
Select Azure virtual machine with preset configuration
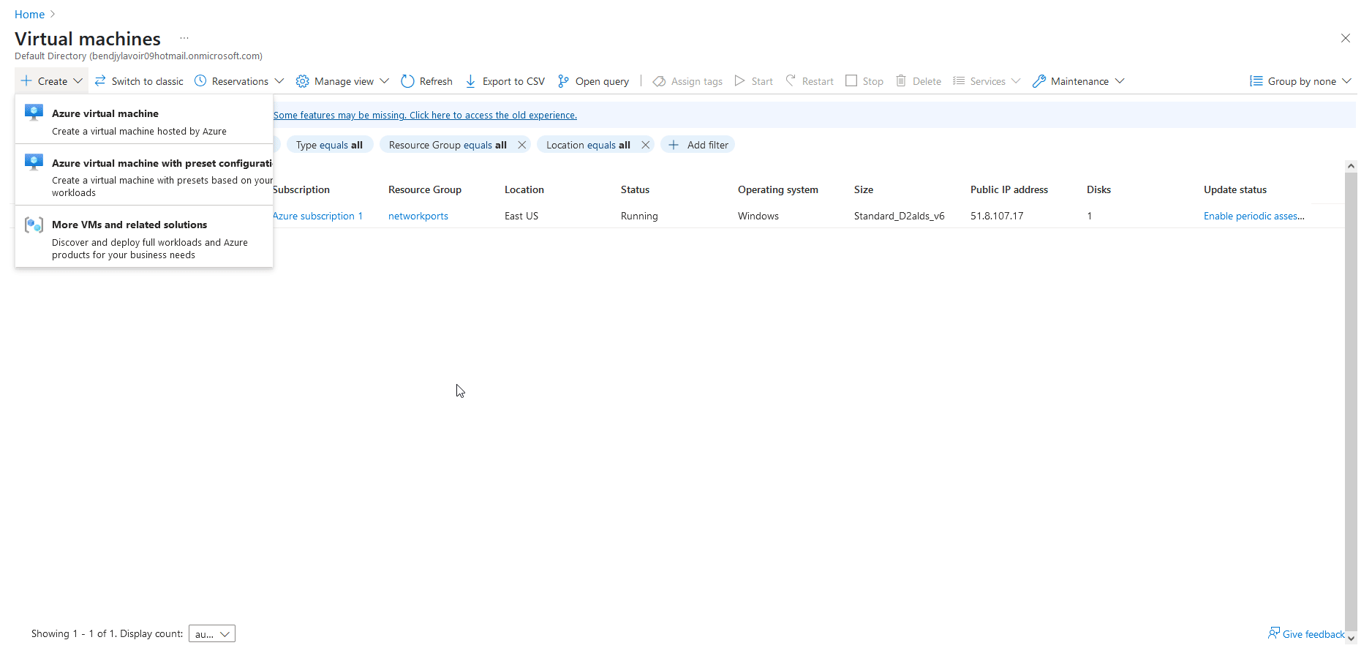coord(144,176)
